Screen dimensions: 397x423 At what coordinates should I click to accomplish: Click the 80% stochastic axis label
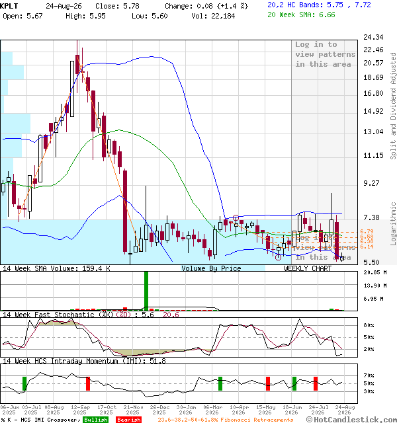[369, 325]
